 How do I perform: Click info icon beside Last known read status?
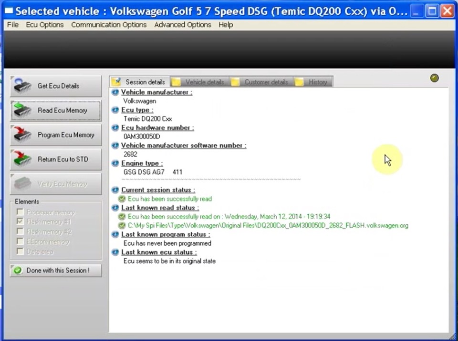pos(115,208)
